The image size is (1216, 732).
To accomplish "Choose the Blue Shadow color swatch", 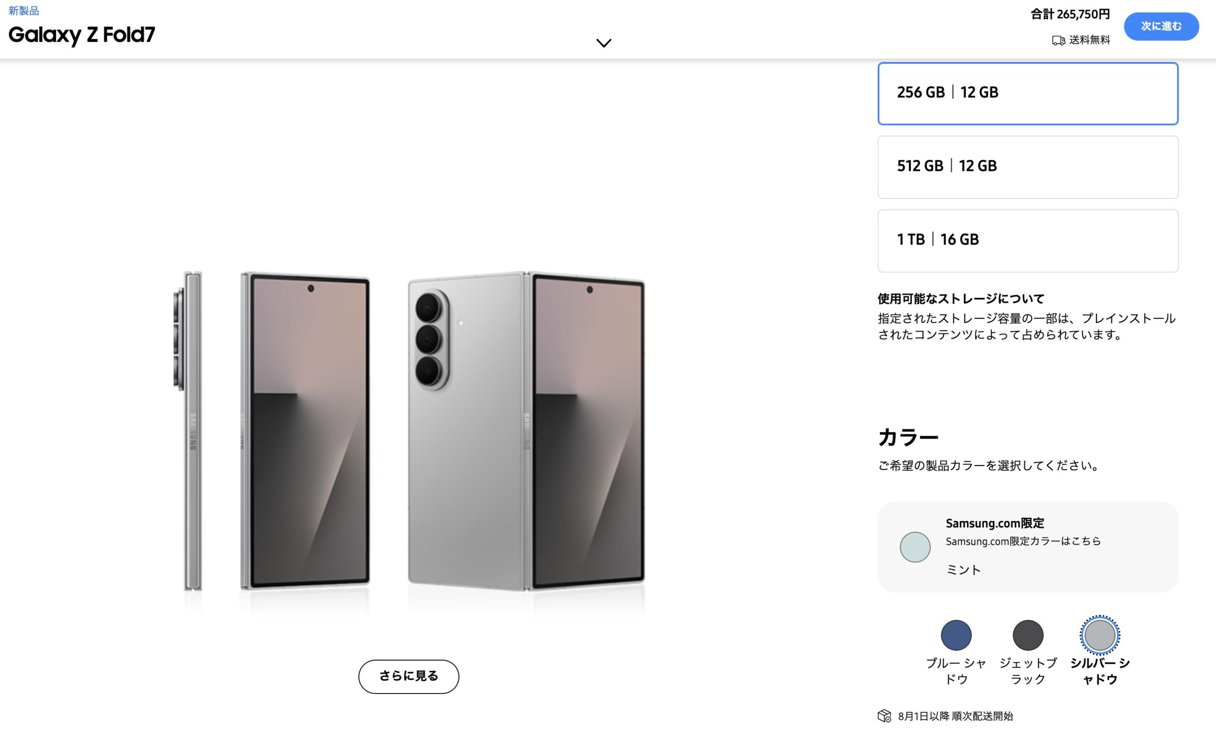I will tap(956, 635).
